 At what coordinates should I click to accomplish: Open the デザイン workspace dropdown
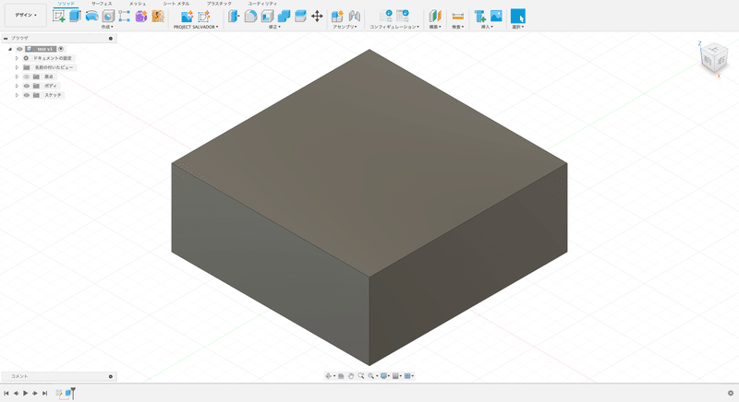pos(26,15)
